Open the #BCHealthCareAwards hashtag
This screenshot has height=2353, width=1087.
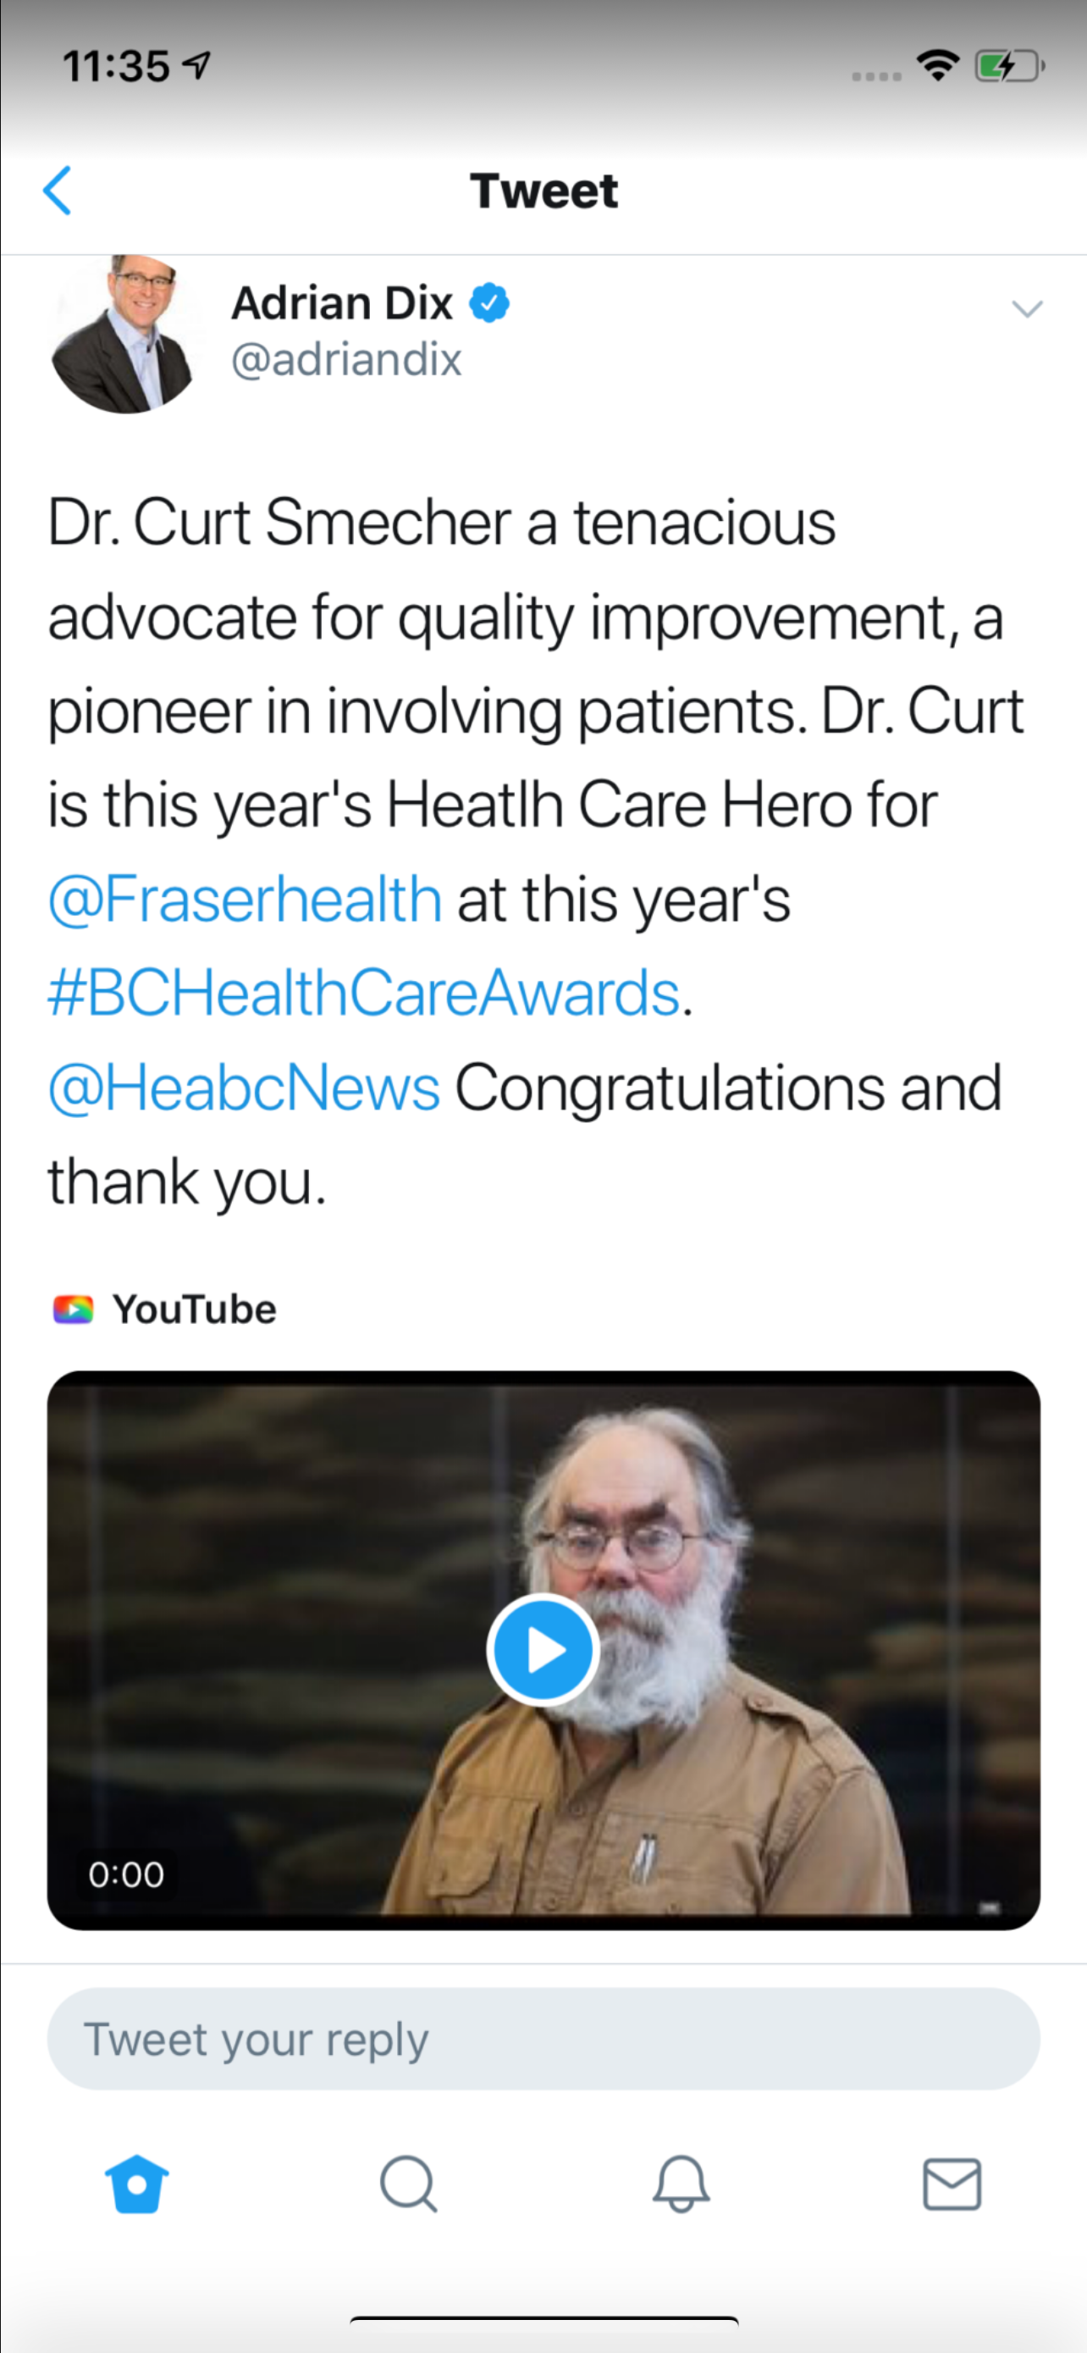[x=364, y=993]
